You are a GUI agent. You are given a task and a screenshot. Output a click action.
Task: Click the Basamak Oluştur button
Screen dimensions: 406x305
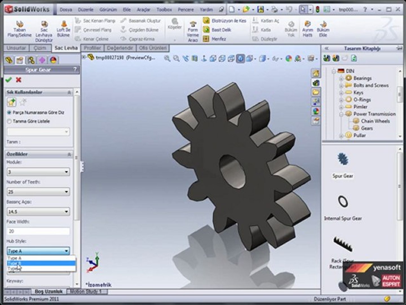(141, 21)
